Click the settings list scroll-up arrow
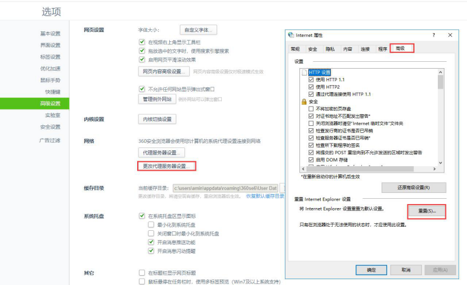The height and width of the screenshot is (285, 467). click(440, 72)
